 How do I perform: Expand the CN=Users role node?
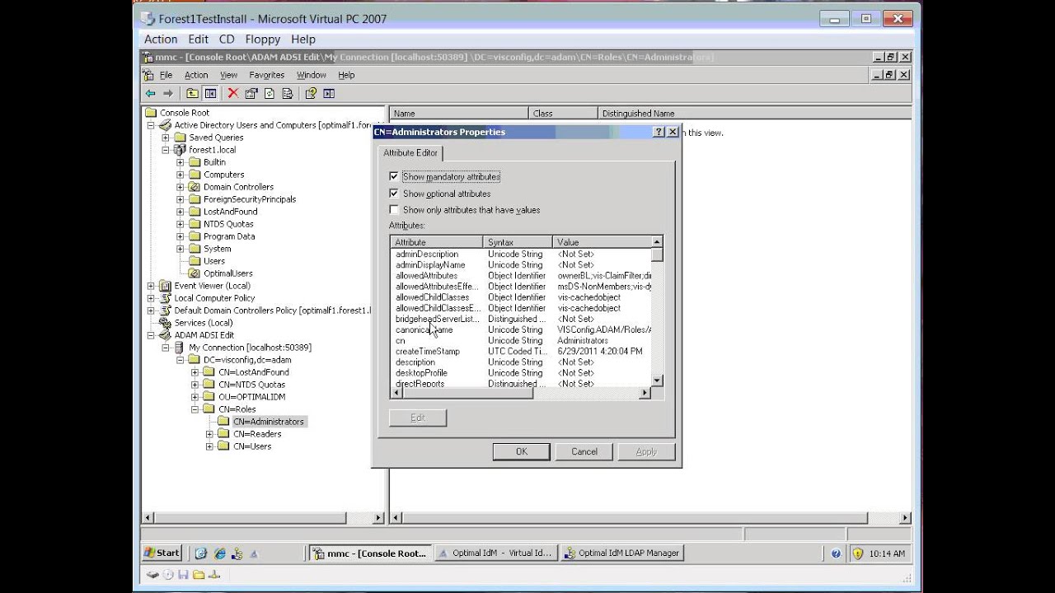210,446
